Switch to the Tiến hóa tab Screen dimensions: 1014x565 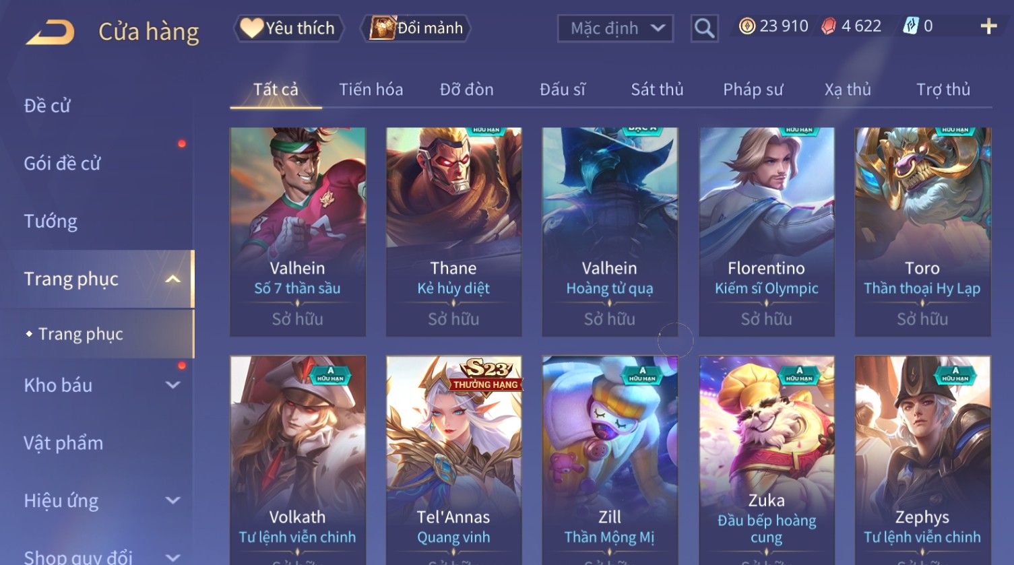[x=371, y=90]
